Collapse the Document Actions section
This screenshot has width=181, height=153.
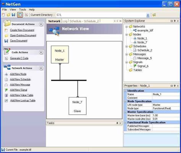[x=41, y=24]
